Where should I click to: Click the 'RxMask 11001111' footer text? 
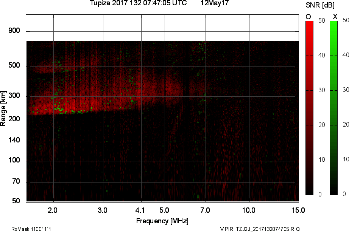click(31, 229)
